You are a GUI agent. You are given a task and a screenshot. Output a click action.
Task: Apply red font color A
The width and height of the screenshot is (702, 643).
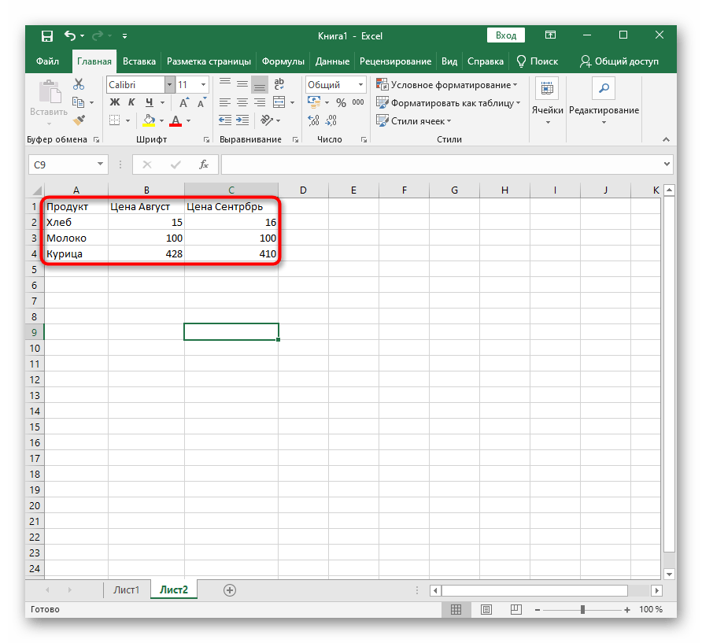175,120
